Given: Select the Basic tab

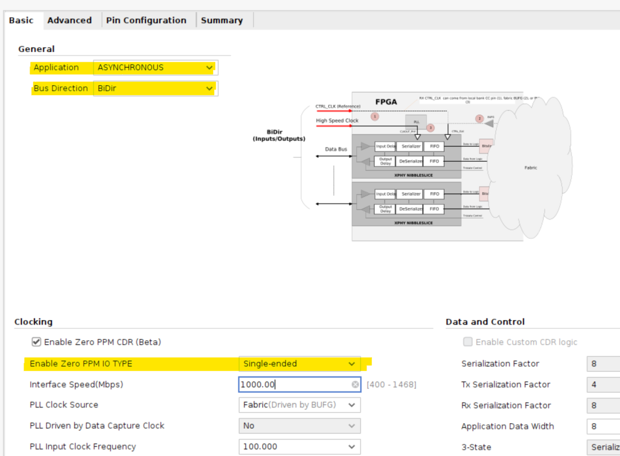Looking at the screenshot, I should [x=21, y=20].
